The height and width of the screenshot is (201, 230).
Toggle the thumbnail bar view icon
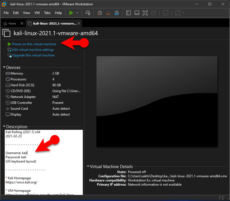pos(137,13)
